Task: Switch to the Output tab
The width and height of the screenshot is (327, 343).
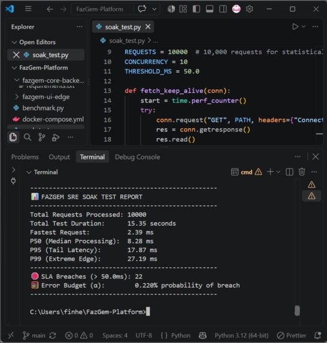Action: tap(59, 157)
